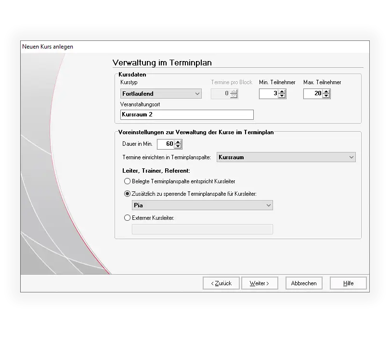Click the Min. Teilnehmer value field
This screenshot has height=342, width=390.
pos(269,94)
